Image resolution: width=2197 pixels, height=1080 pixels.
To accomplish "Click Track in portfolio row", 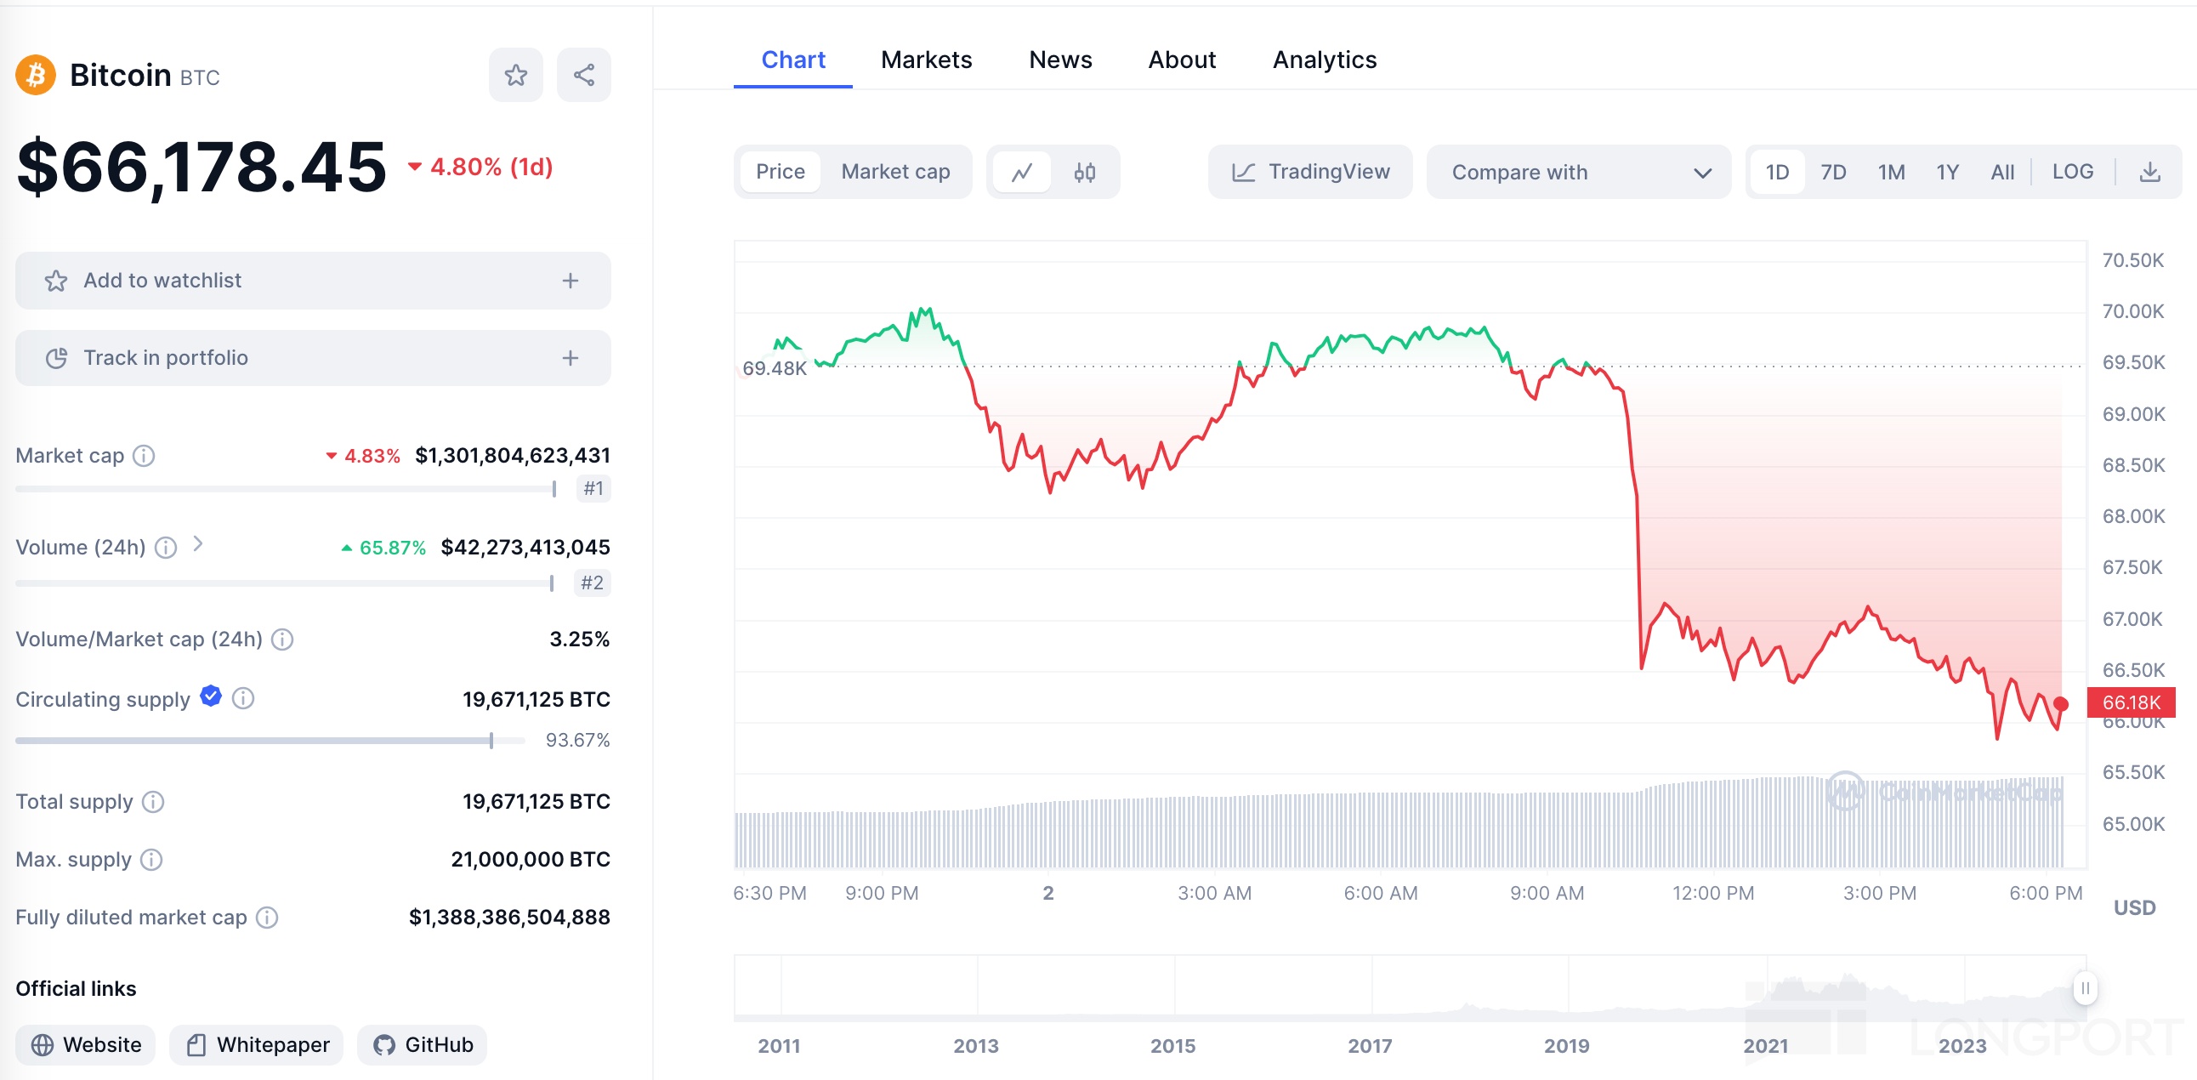I will click(312, 357).
